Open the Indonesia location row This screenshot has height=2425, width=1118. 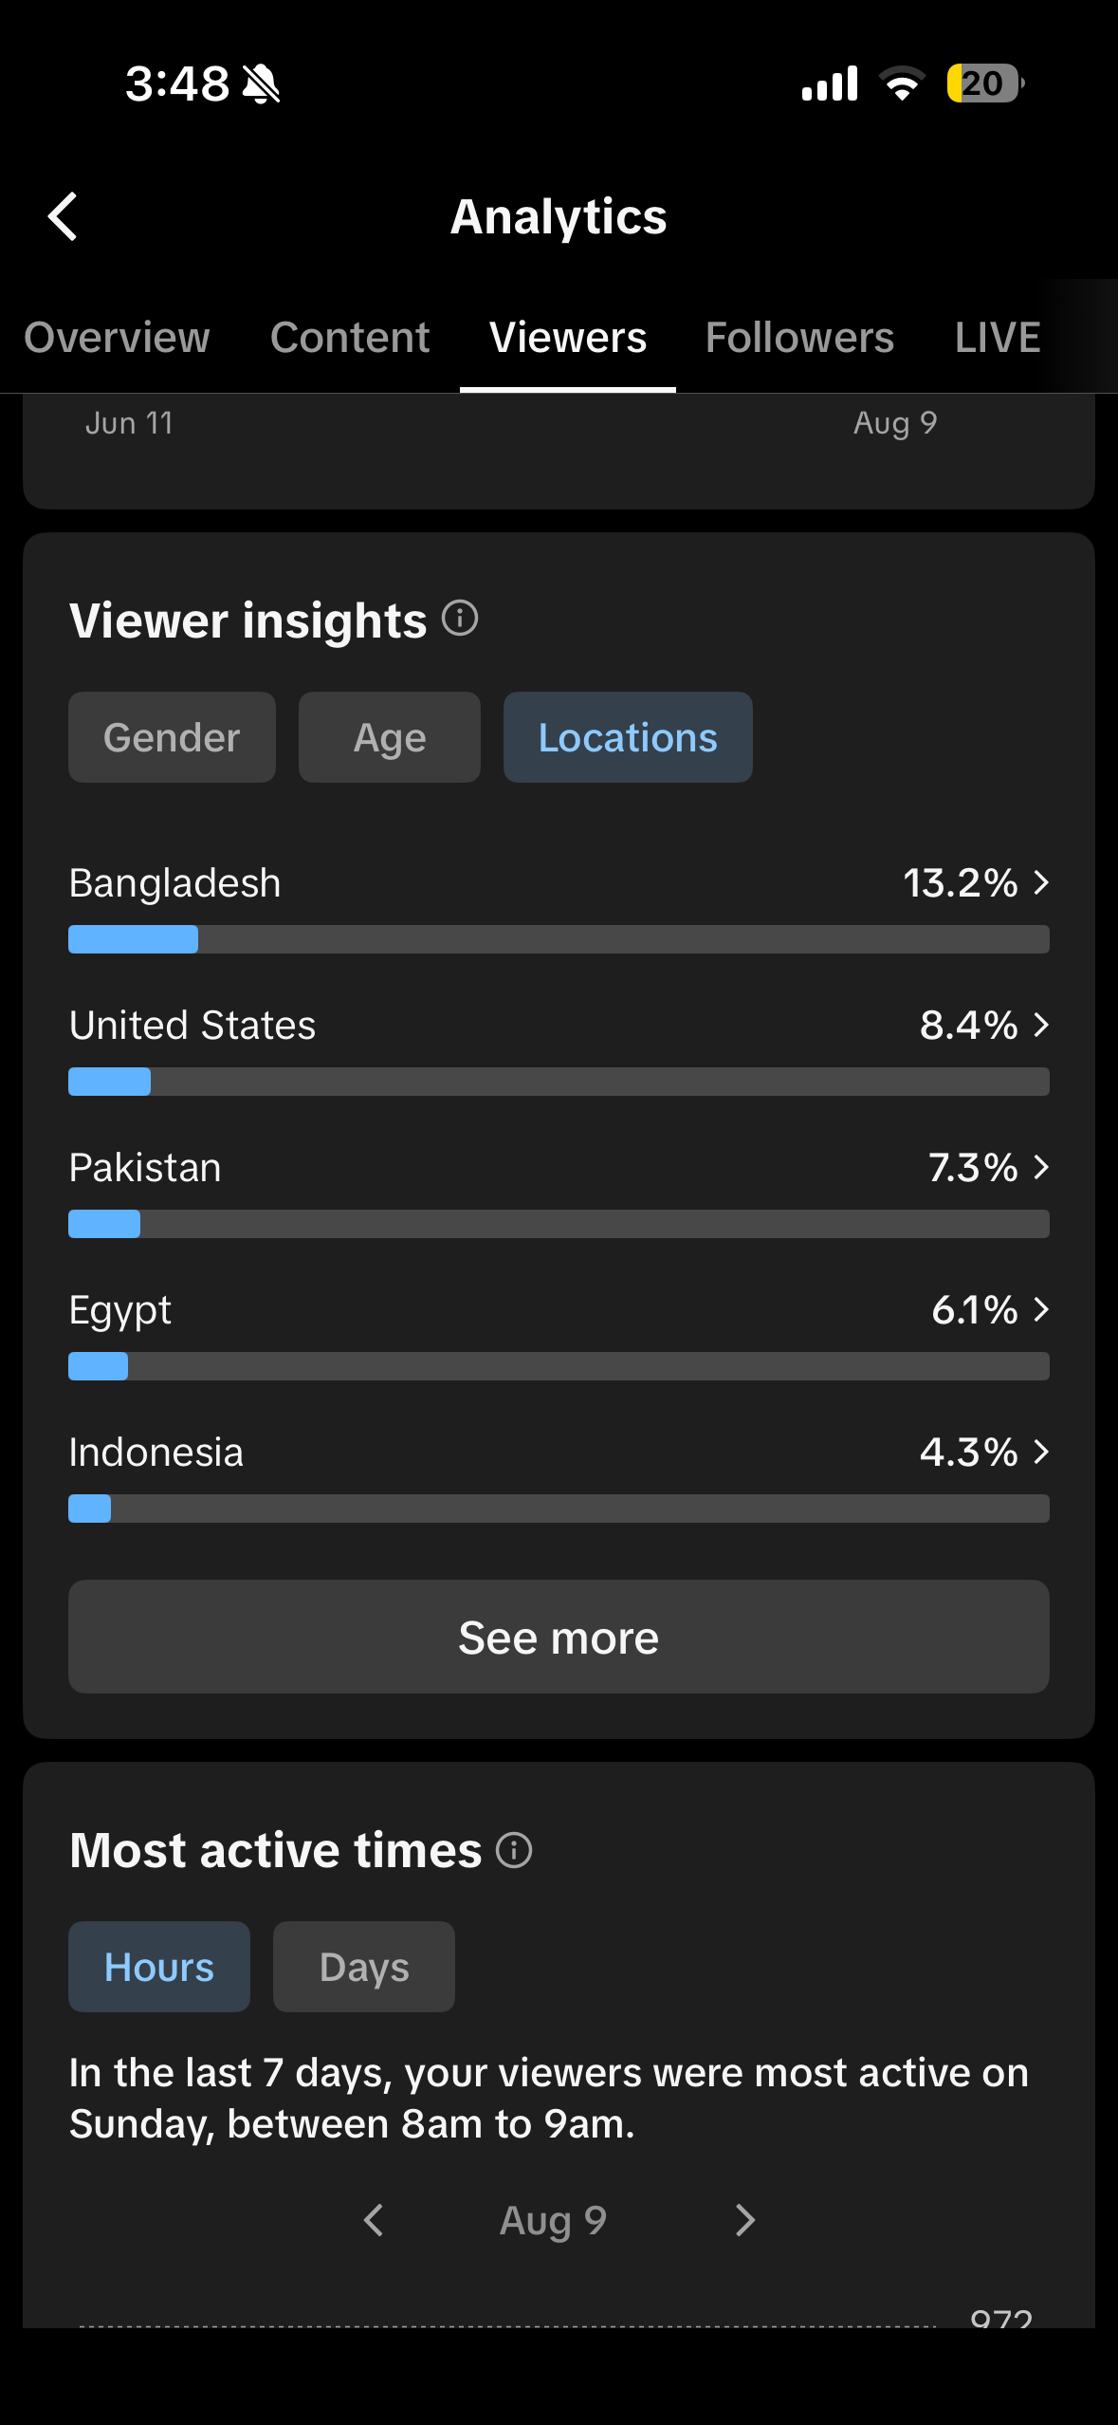click(559, 1475)
